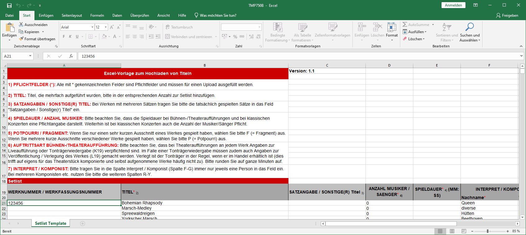Image resolution: width=526 pixels, height=235 pixels.
Task: Click the Name Box showing A21
Action: click(18, 56)
